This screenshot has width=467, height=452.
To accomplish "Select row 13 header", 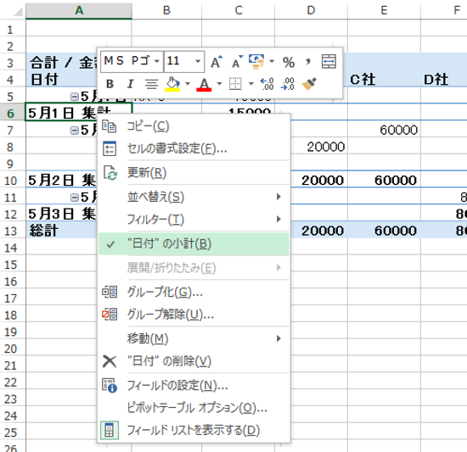I will tap(12, 231).
